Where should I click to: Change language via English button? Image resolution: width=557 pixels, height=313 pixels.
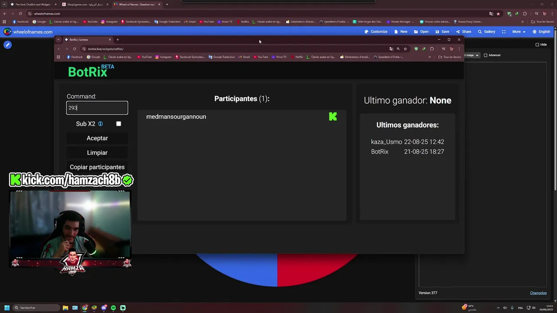pos(541,32)
